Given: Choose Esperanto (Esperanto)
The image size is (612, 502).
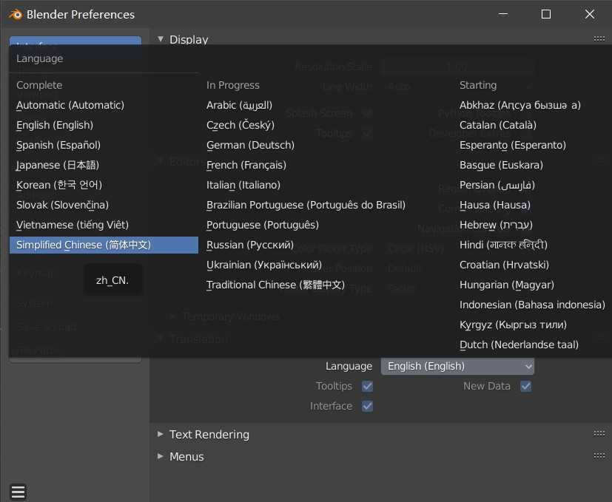Looking at the screenshot, I should 513,145.
